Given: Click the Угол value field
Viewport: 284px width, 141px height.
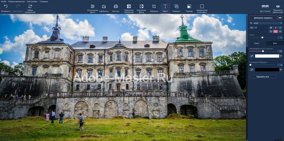Looking at the screenshot, I should [280, 38].
